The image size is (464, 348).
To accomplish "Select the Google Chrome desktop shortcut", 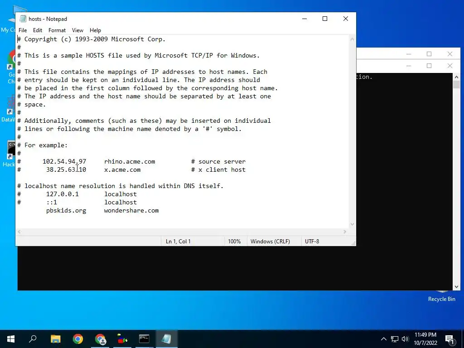I will click(11, 67).
